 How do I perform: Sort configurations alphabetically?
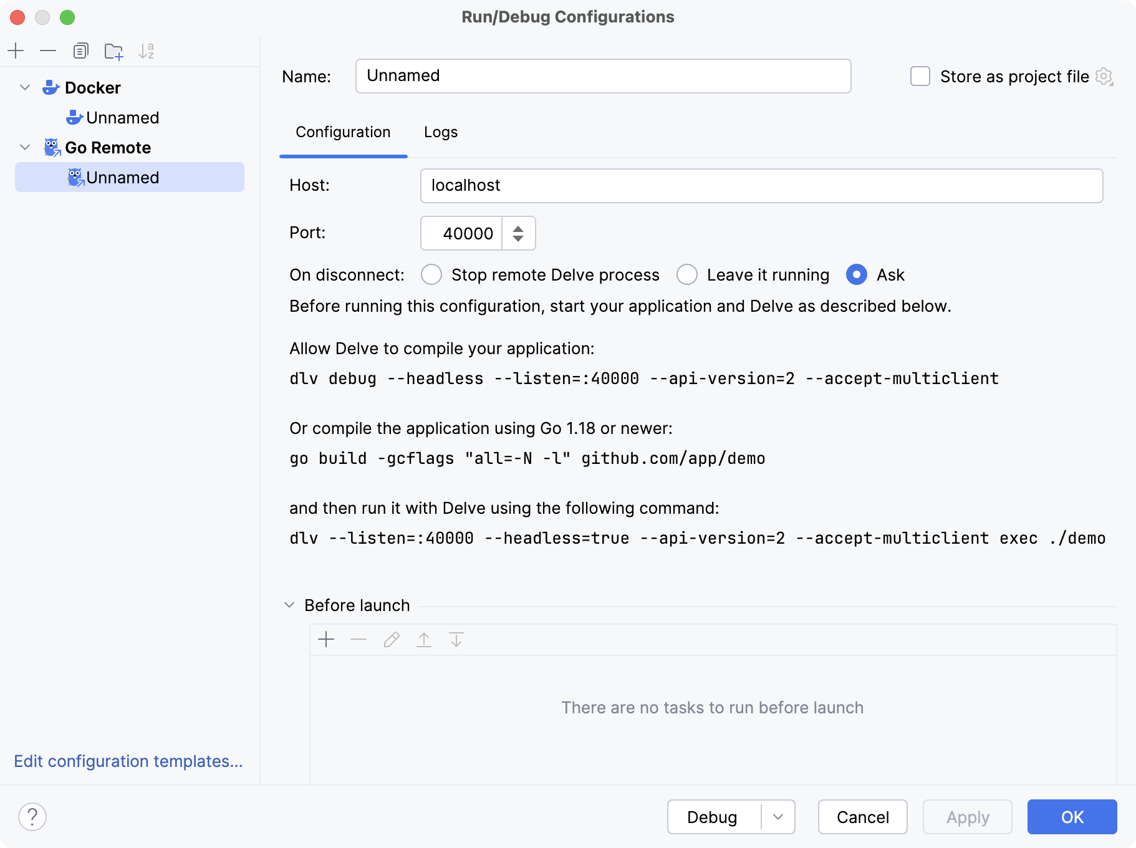(147, 51)
